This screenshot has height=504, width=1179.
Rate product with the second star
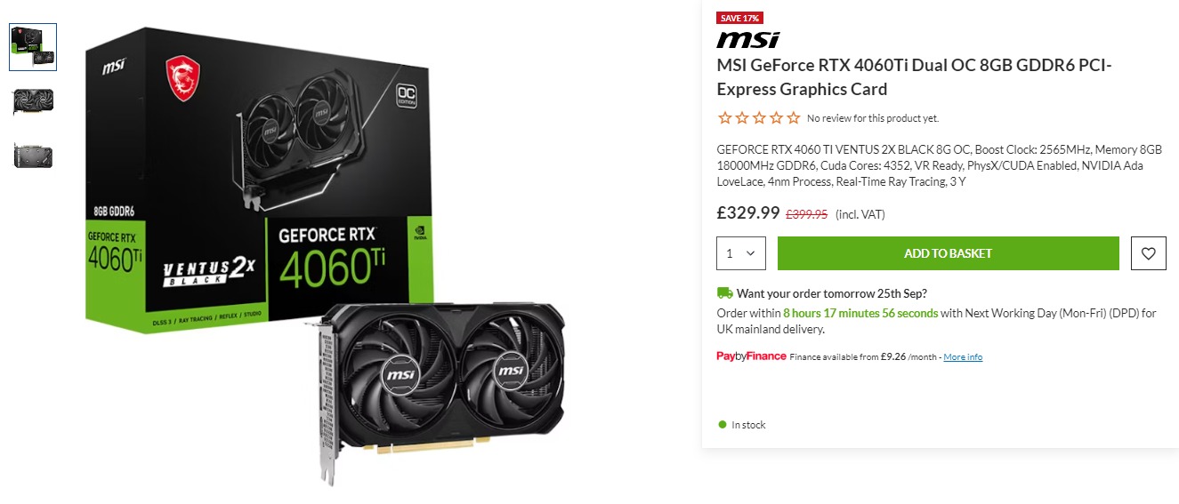(742, 118)
